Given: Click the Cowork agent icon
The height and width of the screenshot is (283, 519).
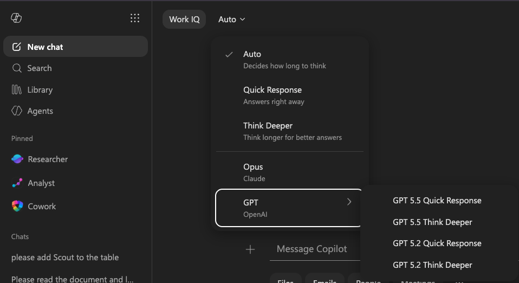Looking at the screenshot, I should pos(17,206).
